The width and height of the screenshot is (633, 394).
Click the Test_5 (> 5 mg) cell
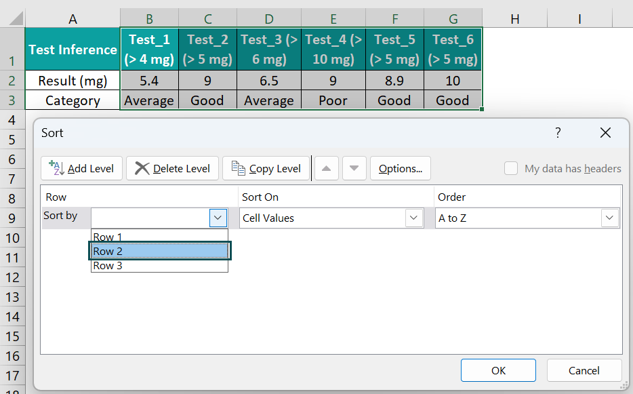pos(395,49)
